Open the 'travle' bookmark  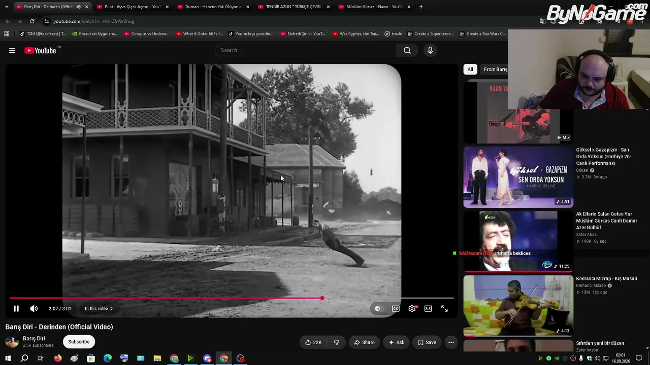(x=393, y=34)
